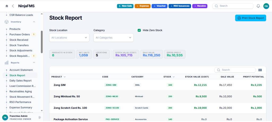Image resolution: width=272 pixels, height=122 pixels.
Task: Click the Gross Profit Rs.10,535 card
Action: (175, 54)
